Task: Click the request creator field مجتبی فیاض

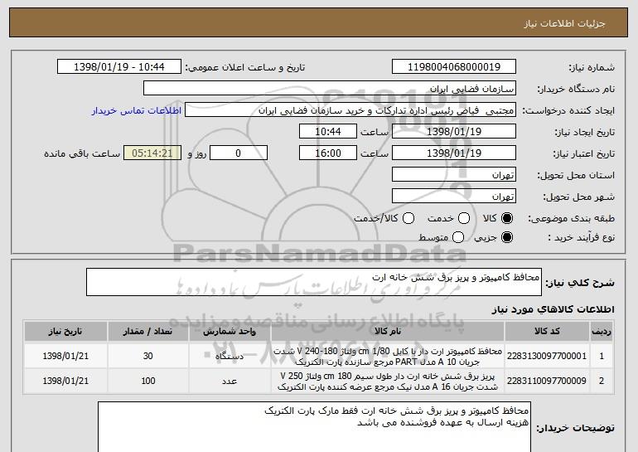Action: 350,110
